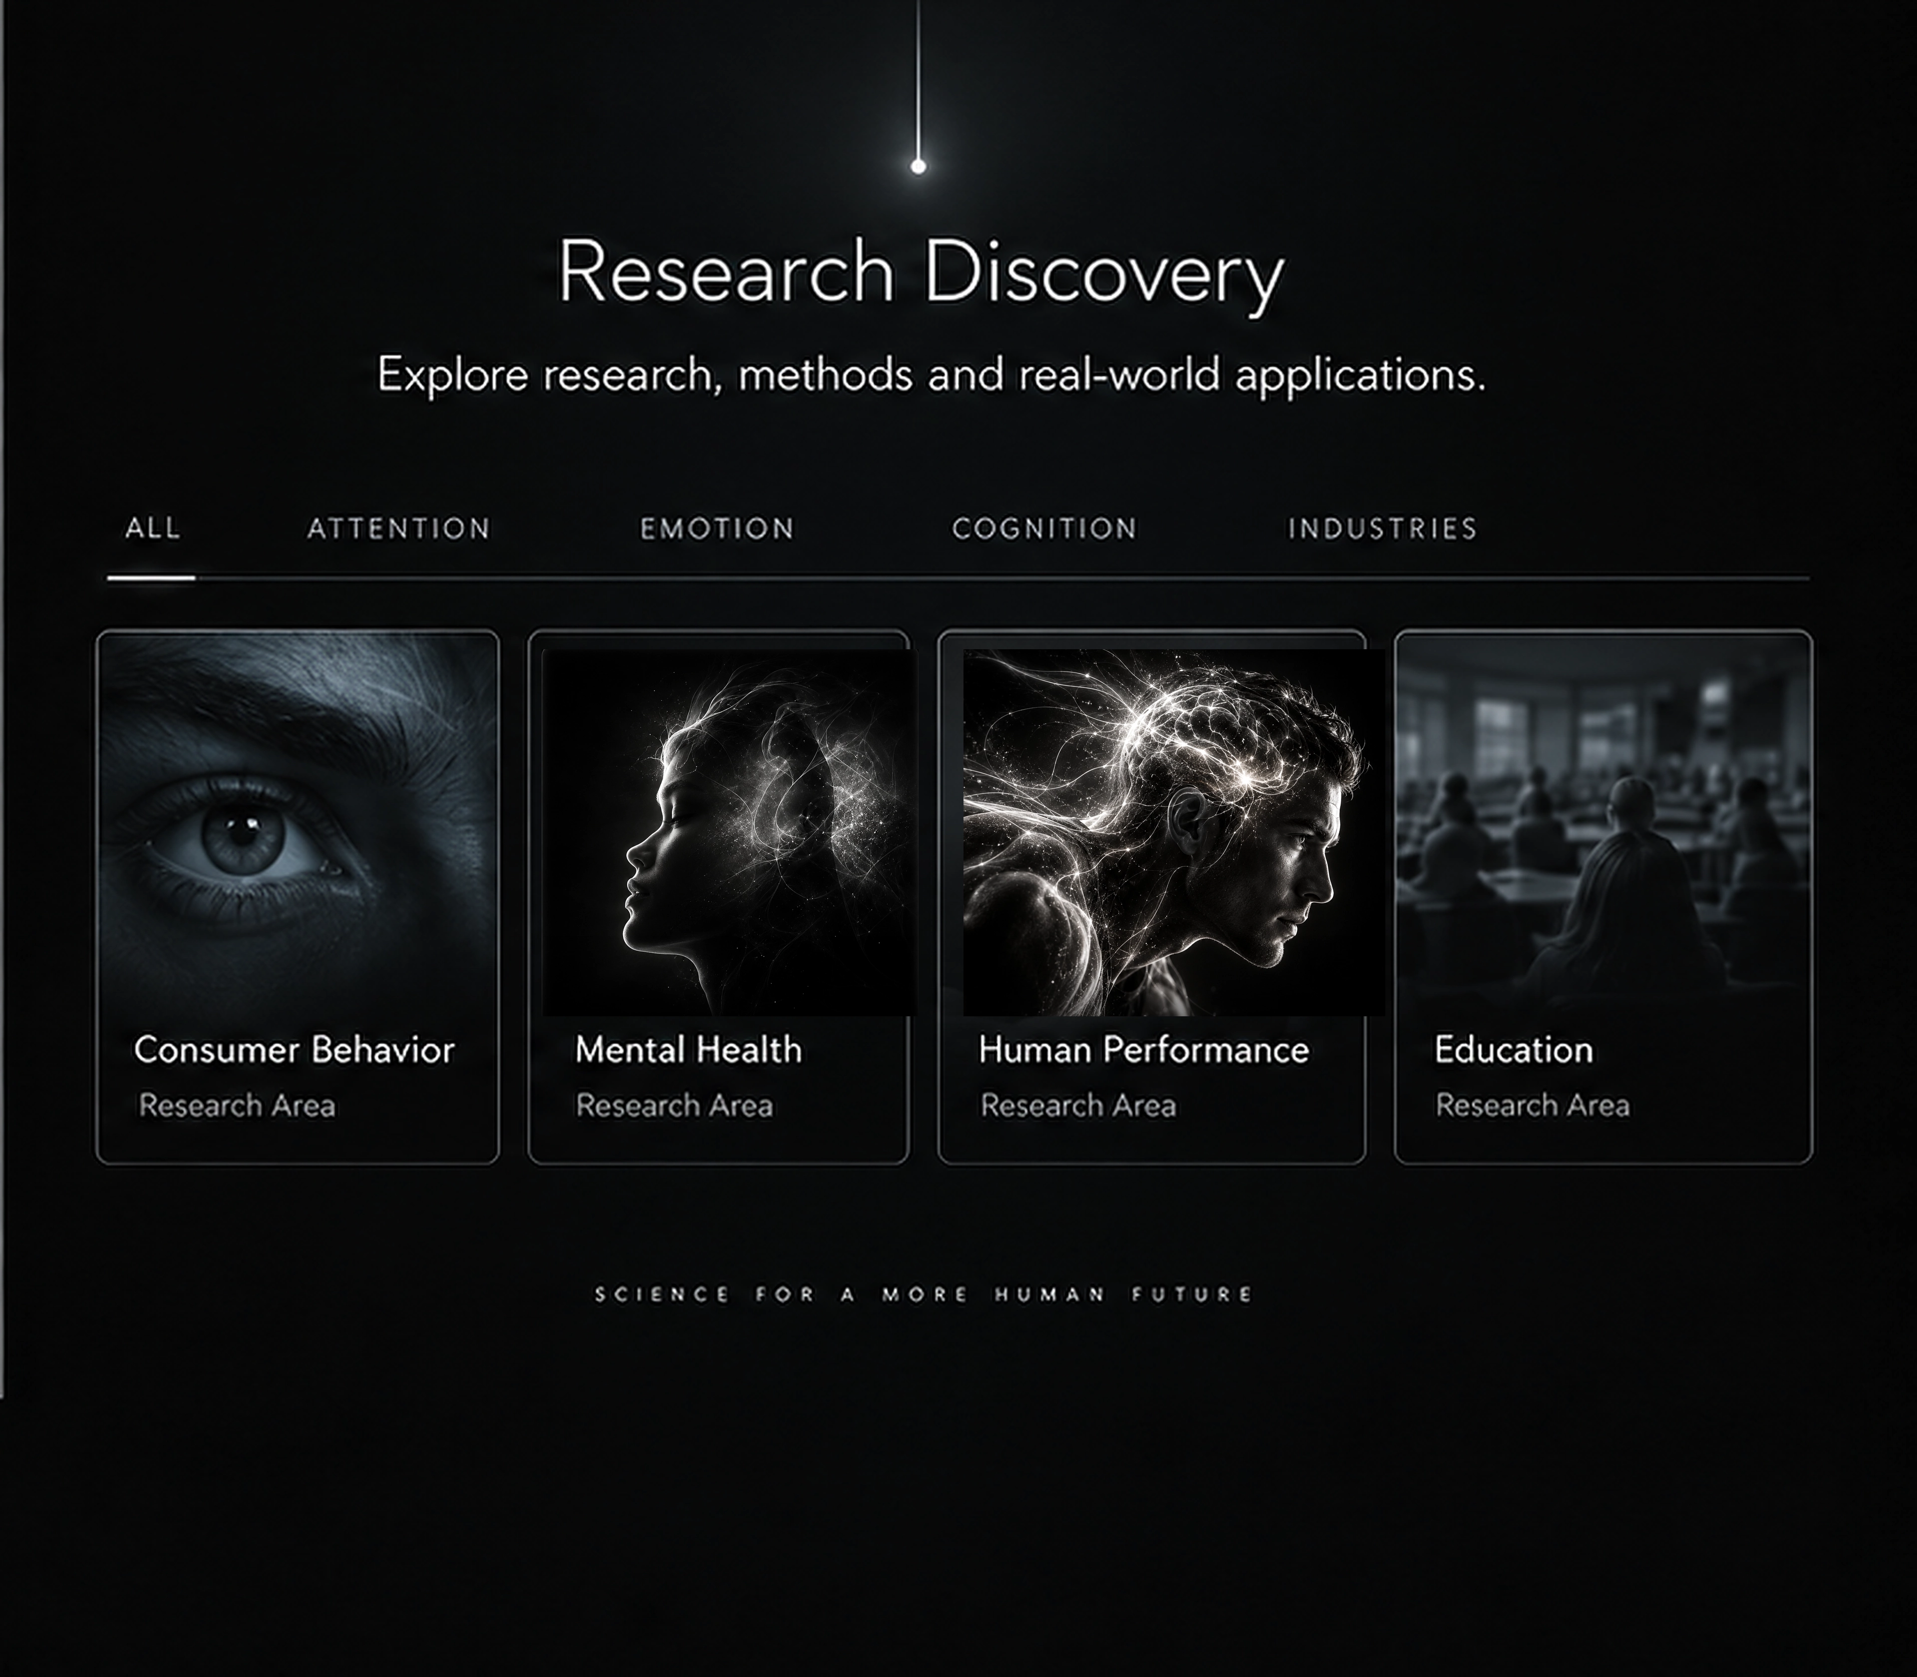Choose the Education card title
The image size is (1917, 1677).
1514,1050
